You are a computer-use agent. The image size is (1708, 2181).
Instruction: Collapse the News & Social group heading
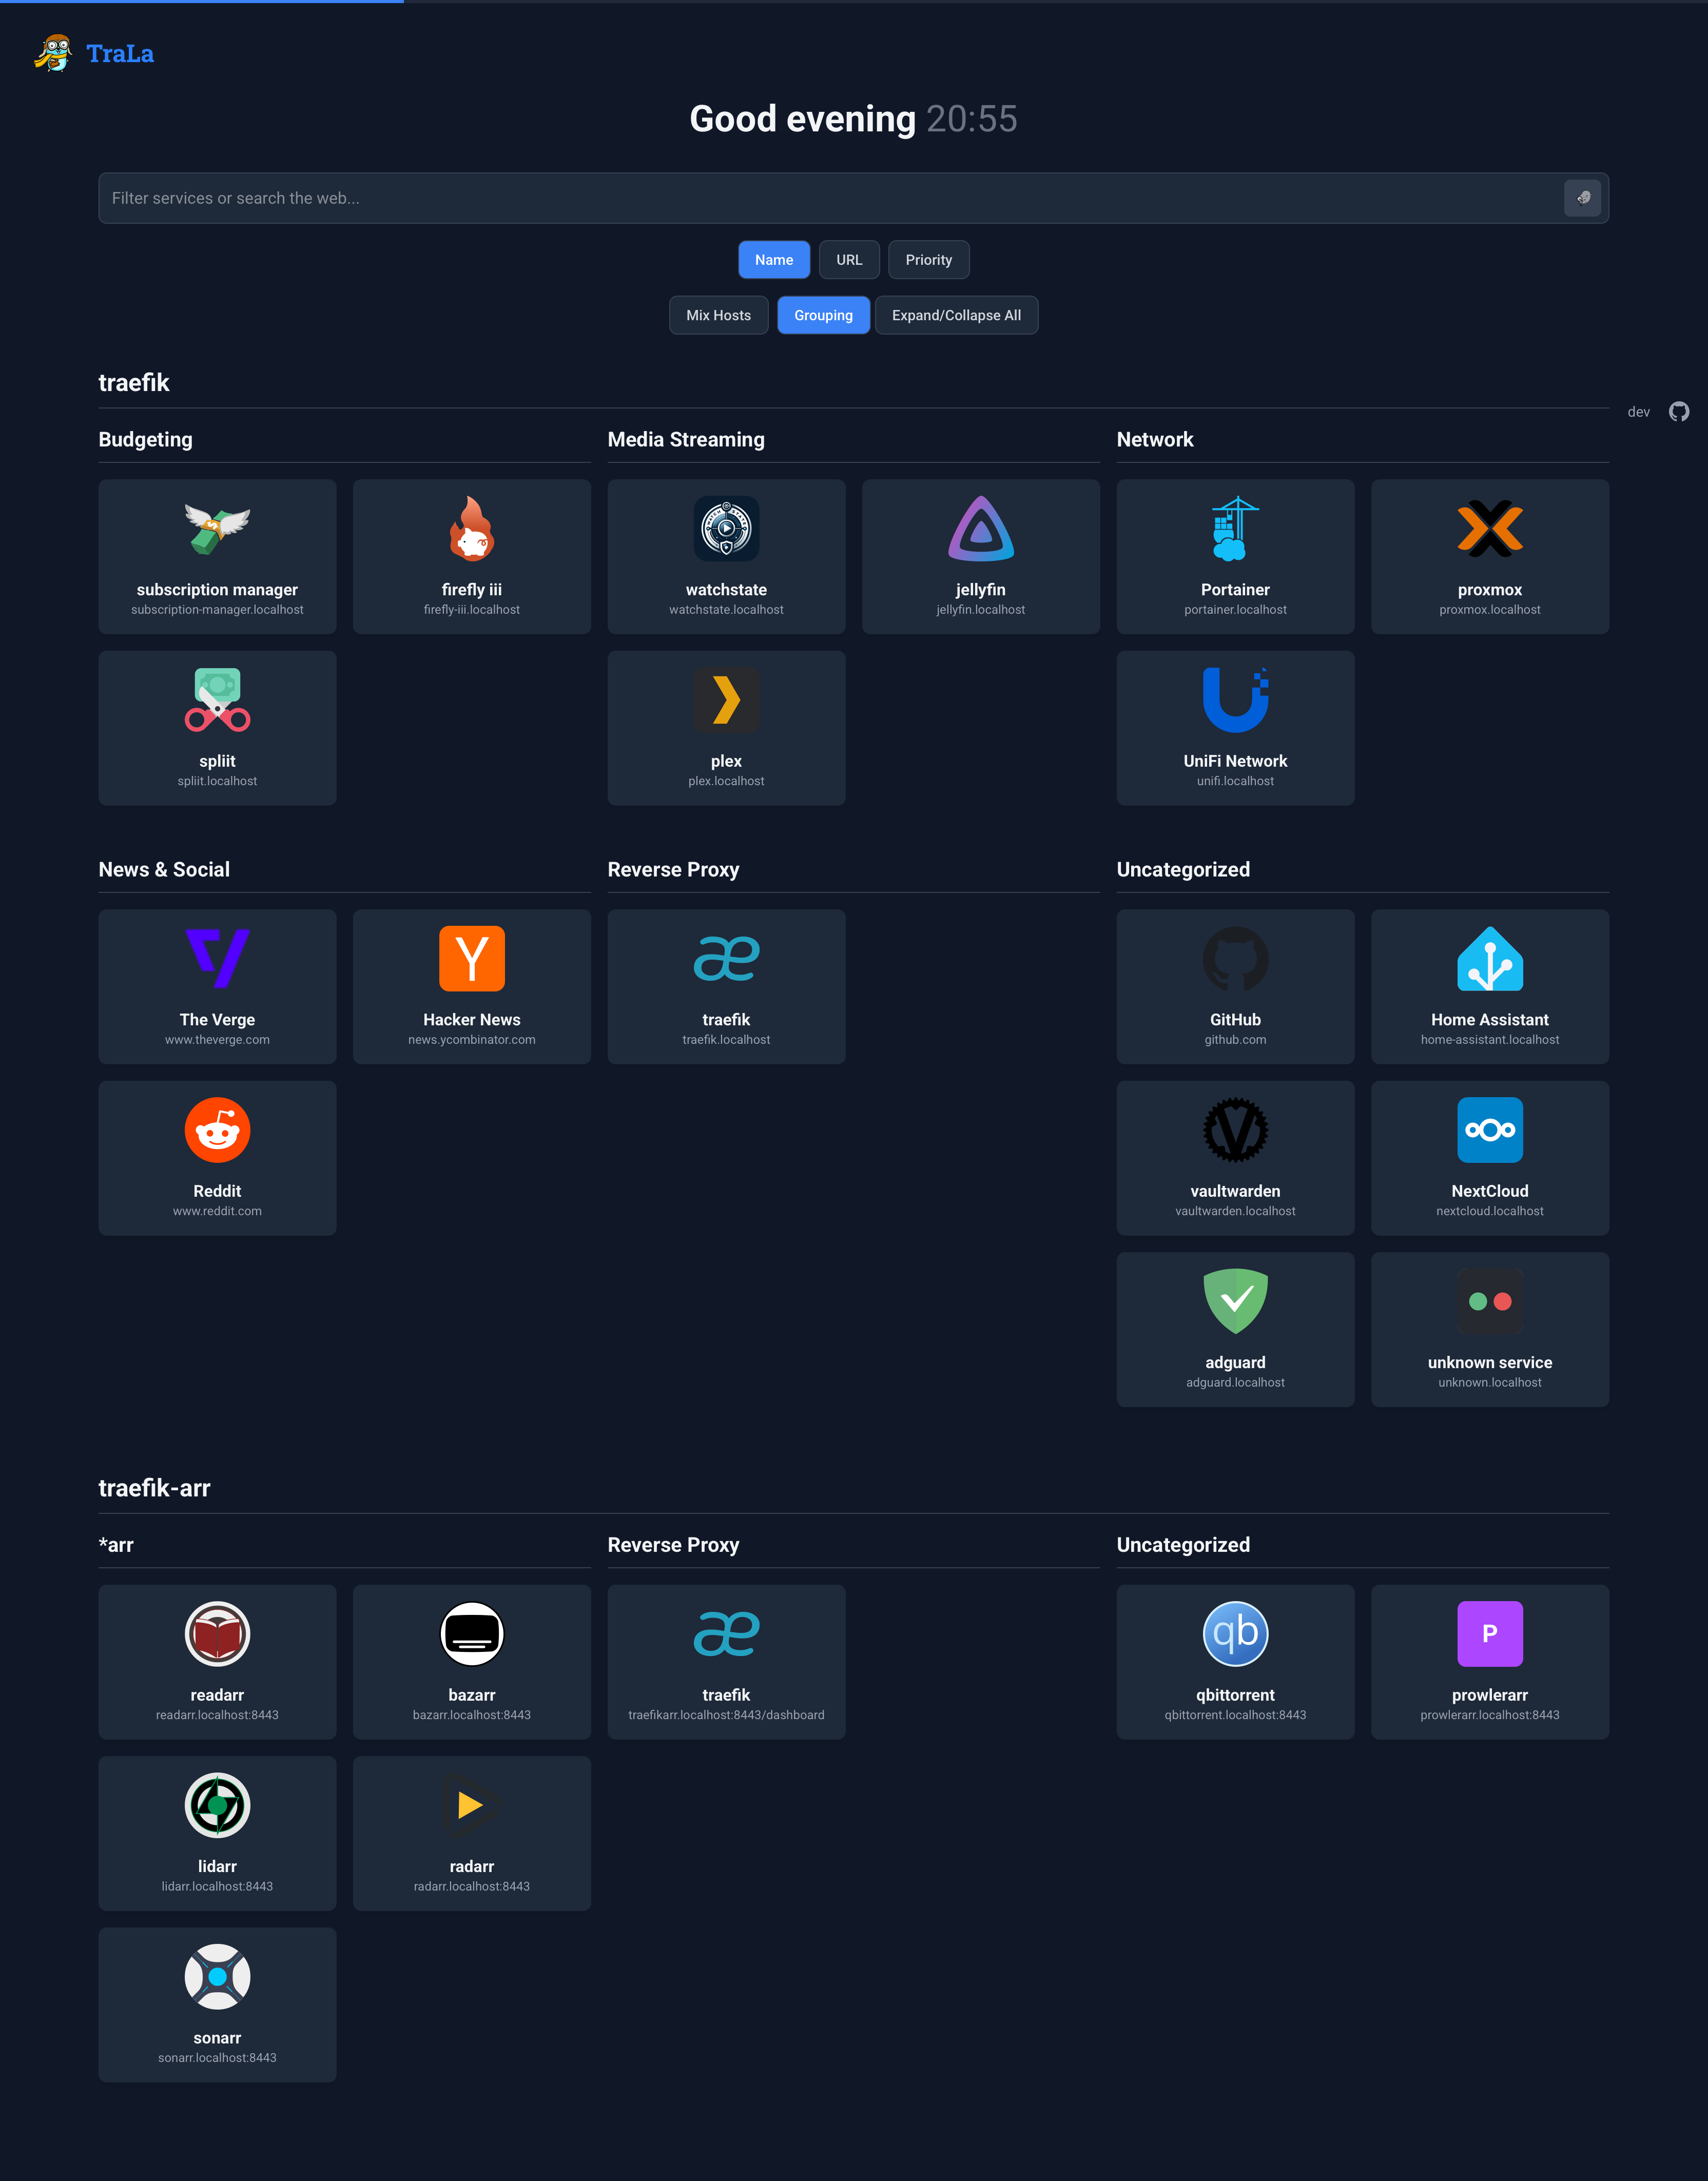tap(164, 870)
